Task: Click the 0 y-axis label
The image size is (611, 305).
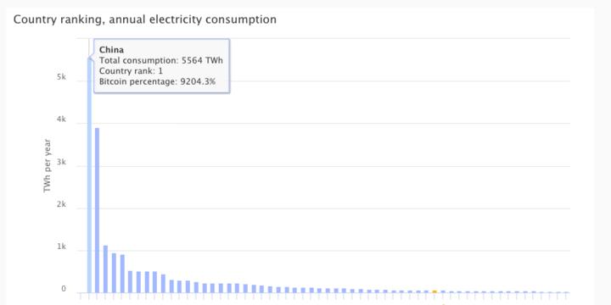Action: 64,289
